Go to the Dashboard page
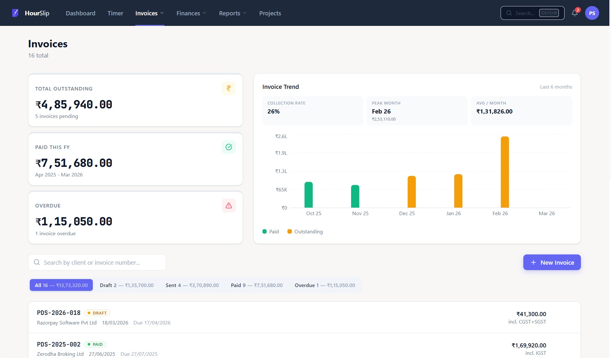611x358 pixels. click(x=80, y=13)
